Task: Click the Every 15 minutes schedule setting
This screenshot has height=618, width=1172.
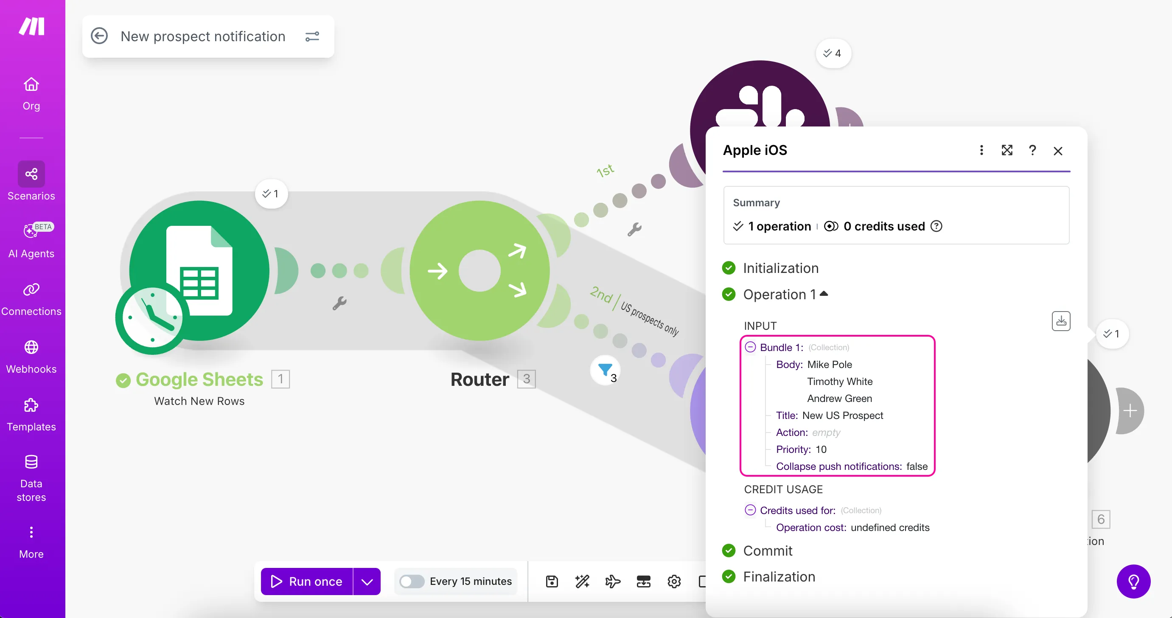Action: point(471,581)
